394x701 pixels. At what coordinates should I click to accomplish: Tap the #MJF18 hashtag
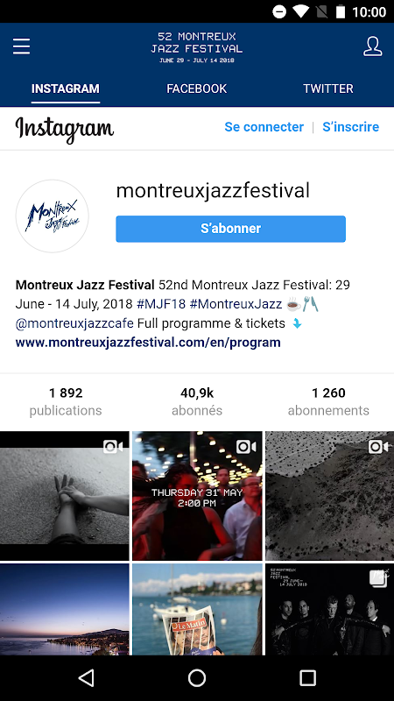coord(161,304)
